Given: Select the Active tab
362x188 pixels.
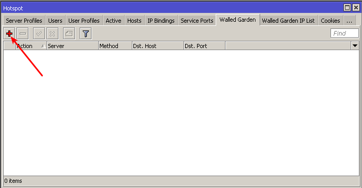Looking at the screenshot, I should point(113,21).
